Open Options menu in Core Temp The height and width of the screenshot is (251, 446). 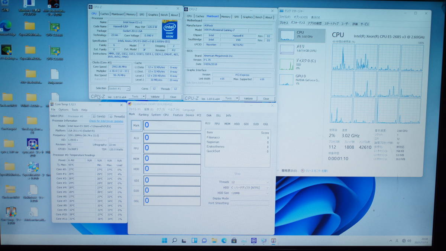coord(64,110)
